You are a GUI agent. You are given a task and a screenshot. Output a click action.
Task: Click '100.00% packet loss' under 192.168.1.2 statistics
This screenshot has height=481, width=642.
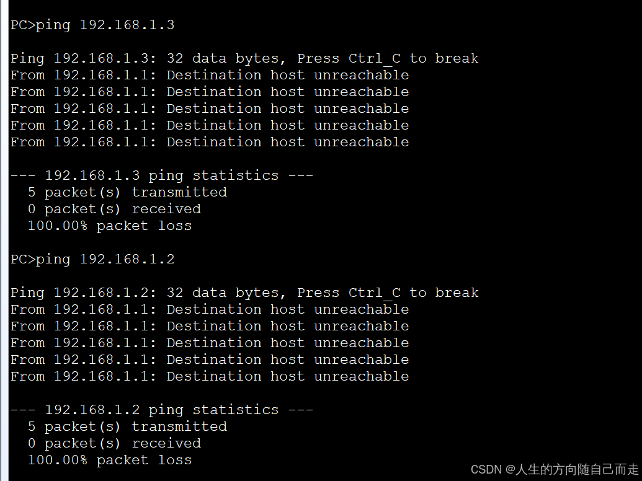(110, 460)
